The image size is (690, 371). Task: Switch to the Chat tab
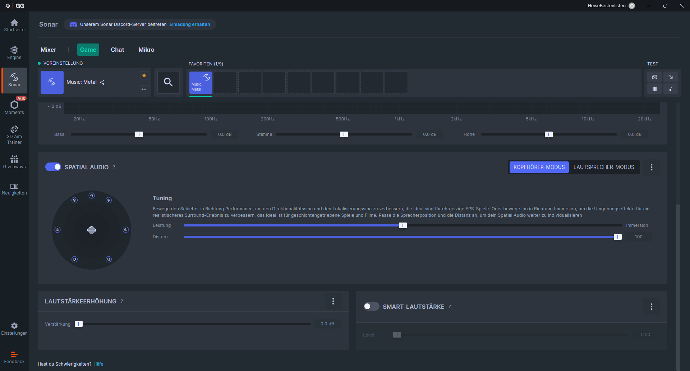click(x=117, y=50)
